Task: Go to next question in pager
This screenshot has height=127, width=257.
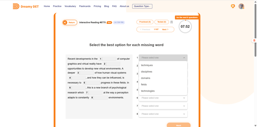Action: click(x=165, y=29)
